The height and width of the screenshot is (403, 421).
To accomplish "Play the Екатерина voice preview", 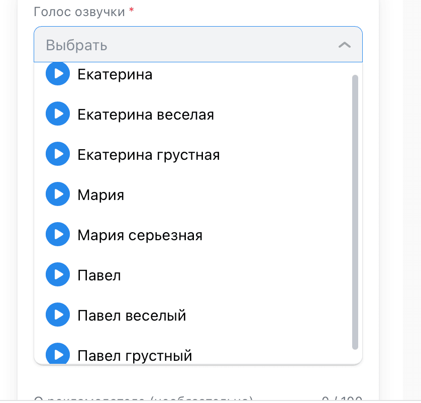I will 57,74.
